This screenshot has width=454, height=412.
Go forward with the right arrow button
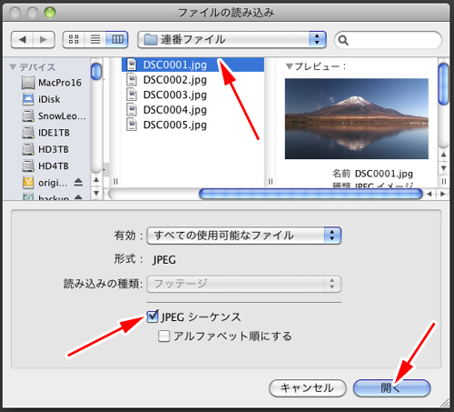coord(44,40)
